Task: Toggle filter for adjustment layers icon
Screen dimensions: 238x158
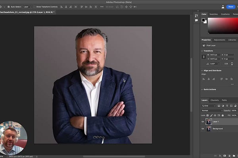Action: pyautogui.click(x=223, y=106)
